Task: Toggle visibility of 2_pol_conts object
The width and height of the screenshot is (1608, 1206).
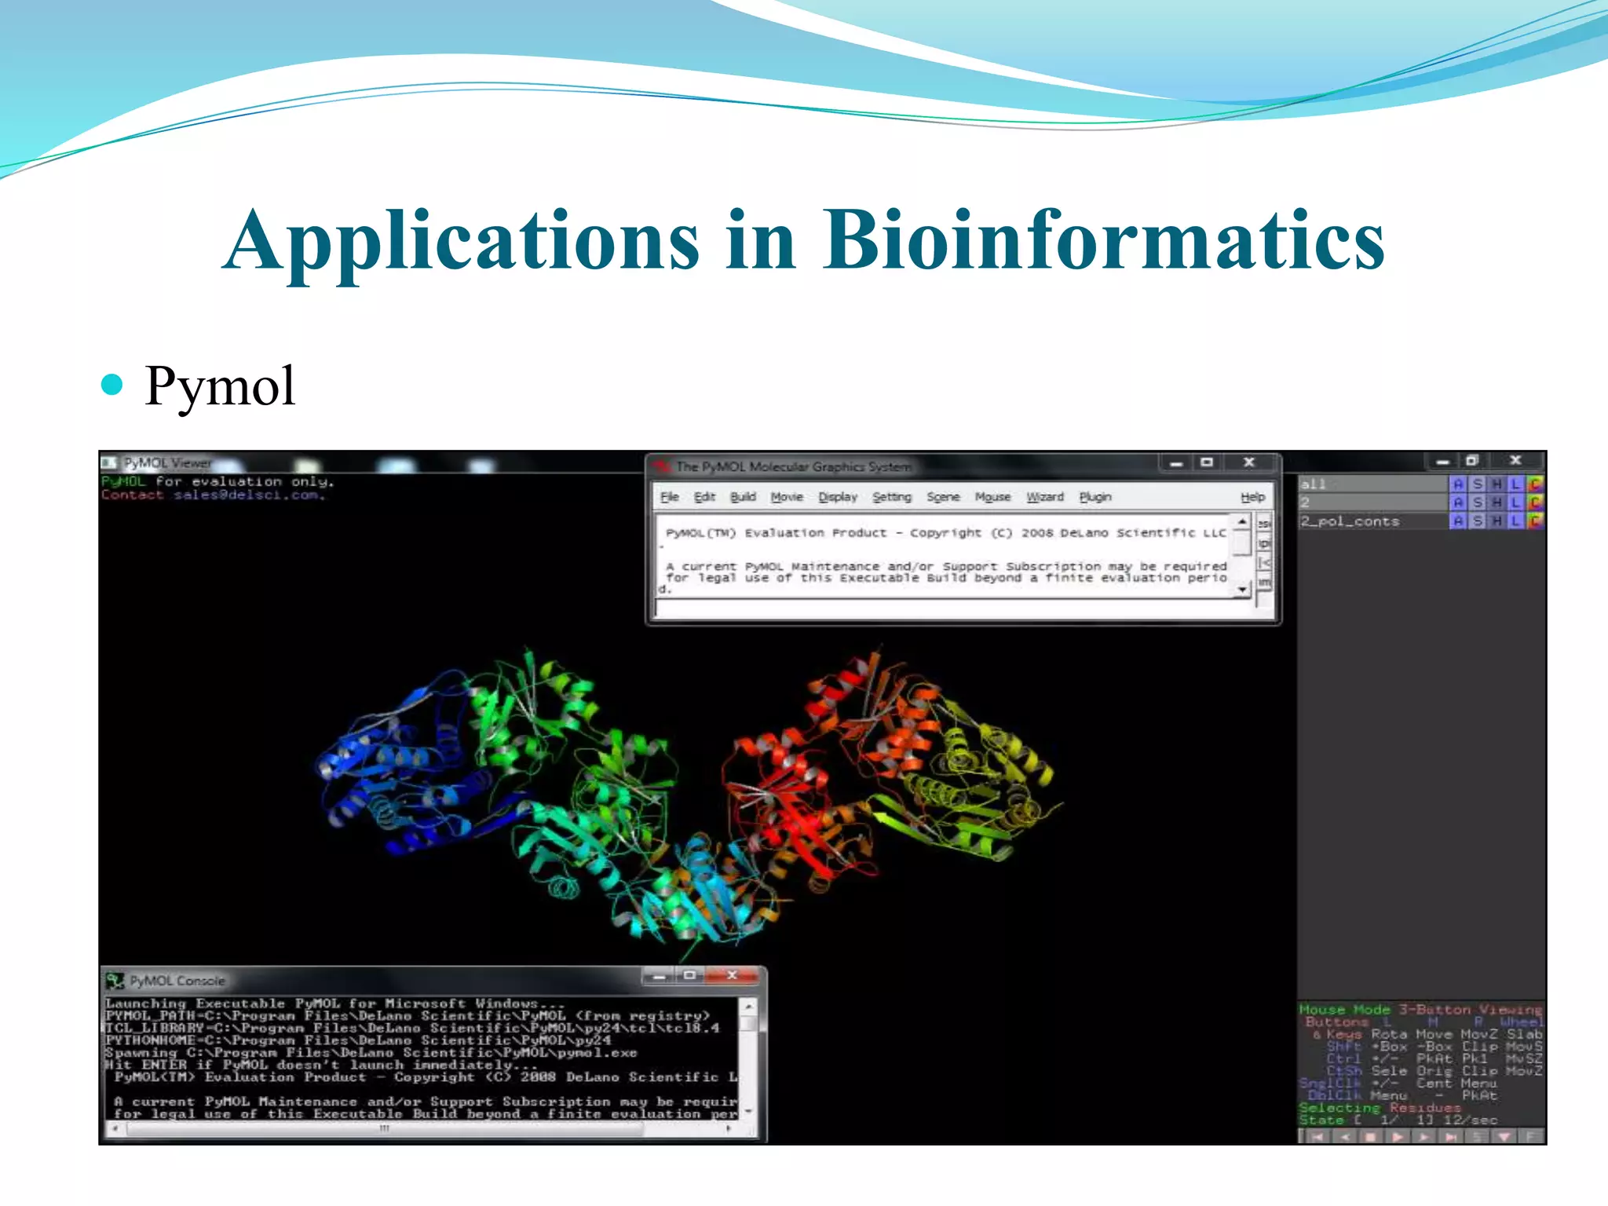Action: pyautogui.click(x=1372, y=521)
